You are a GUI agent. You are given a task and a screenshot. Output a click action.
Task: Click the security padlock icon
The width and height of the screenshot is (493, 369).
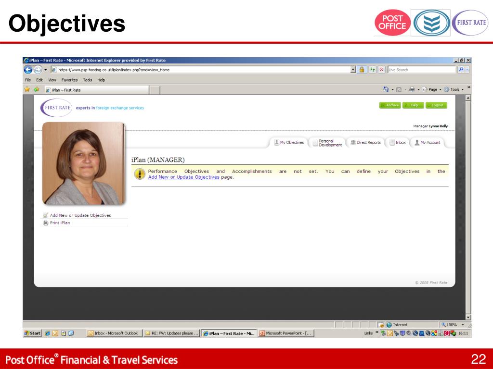click(362, 70)
